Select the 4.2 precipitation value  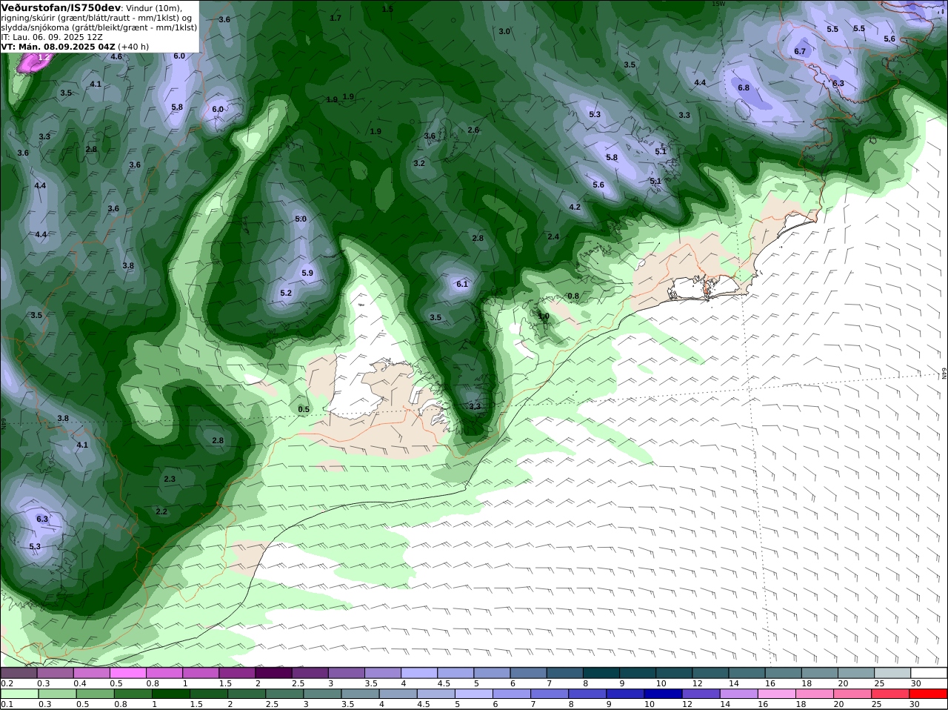coord(575,207)
